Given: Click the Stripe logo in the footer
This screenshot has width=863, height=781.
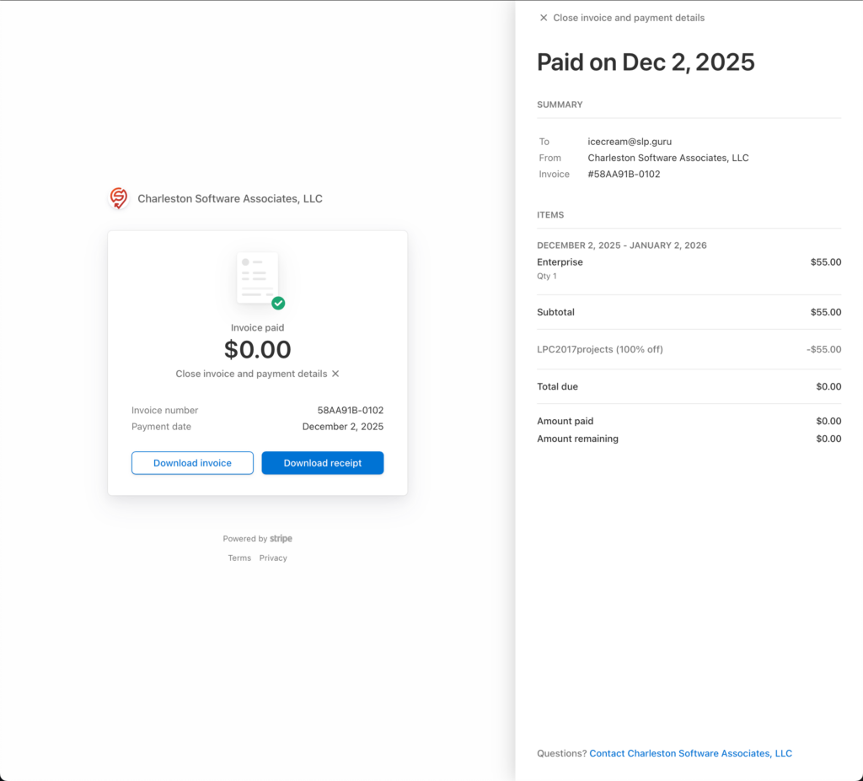Looking at the screenshot, I should (x=281, y=539).
